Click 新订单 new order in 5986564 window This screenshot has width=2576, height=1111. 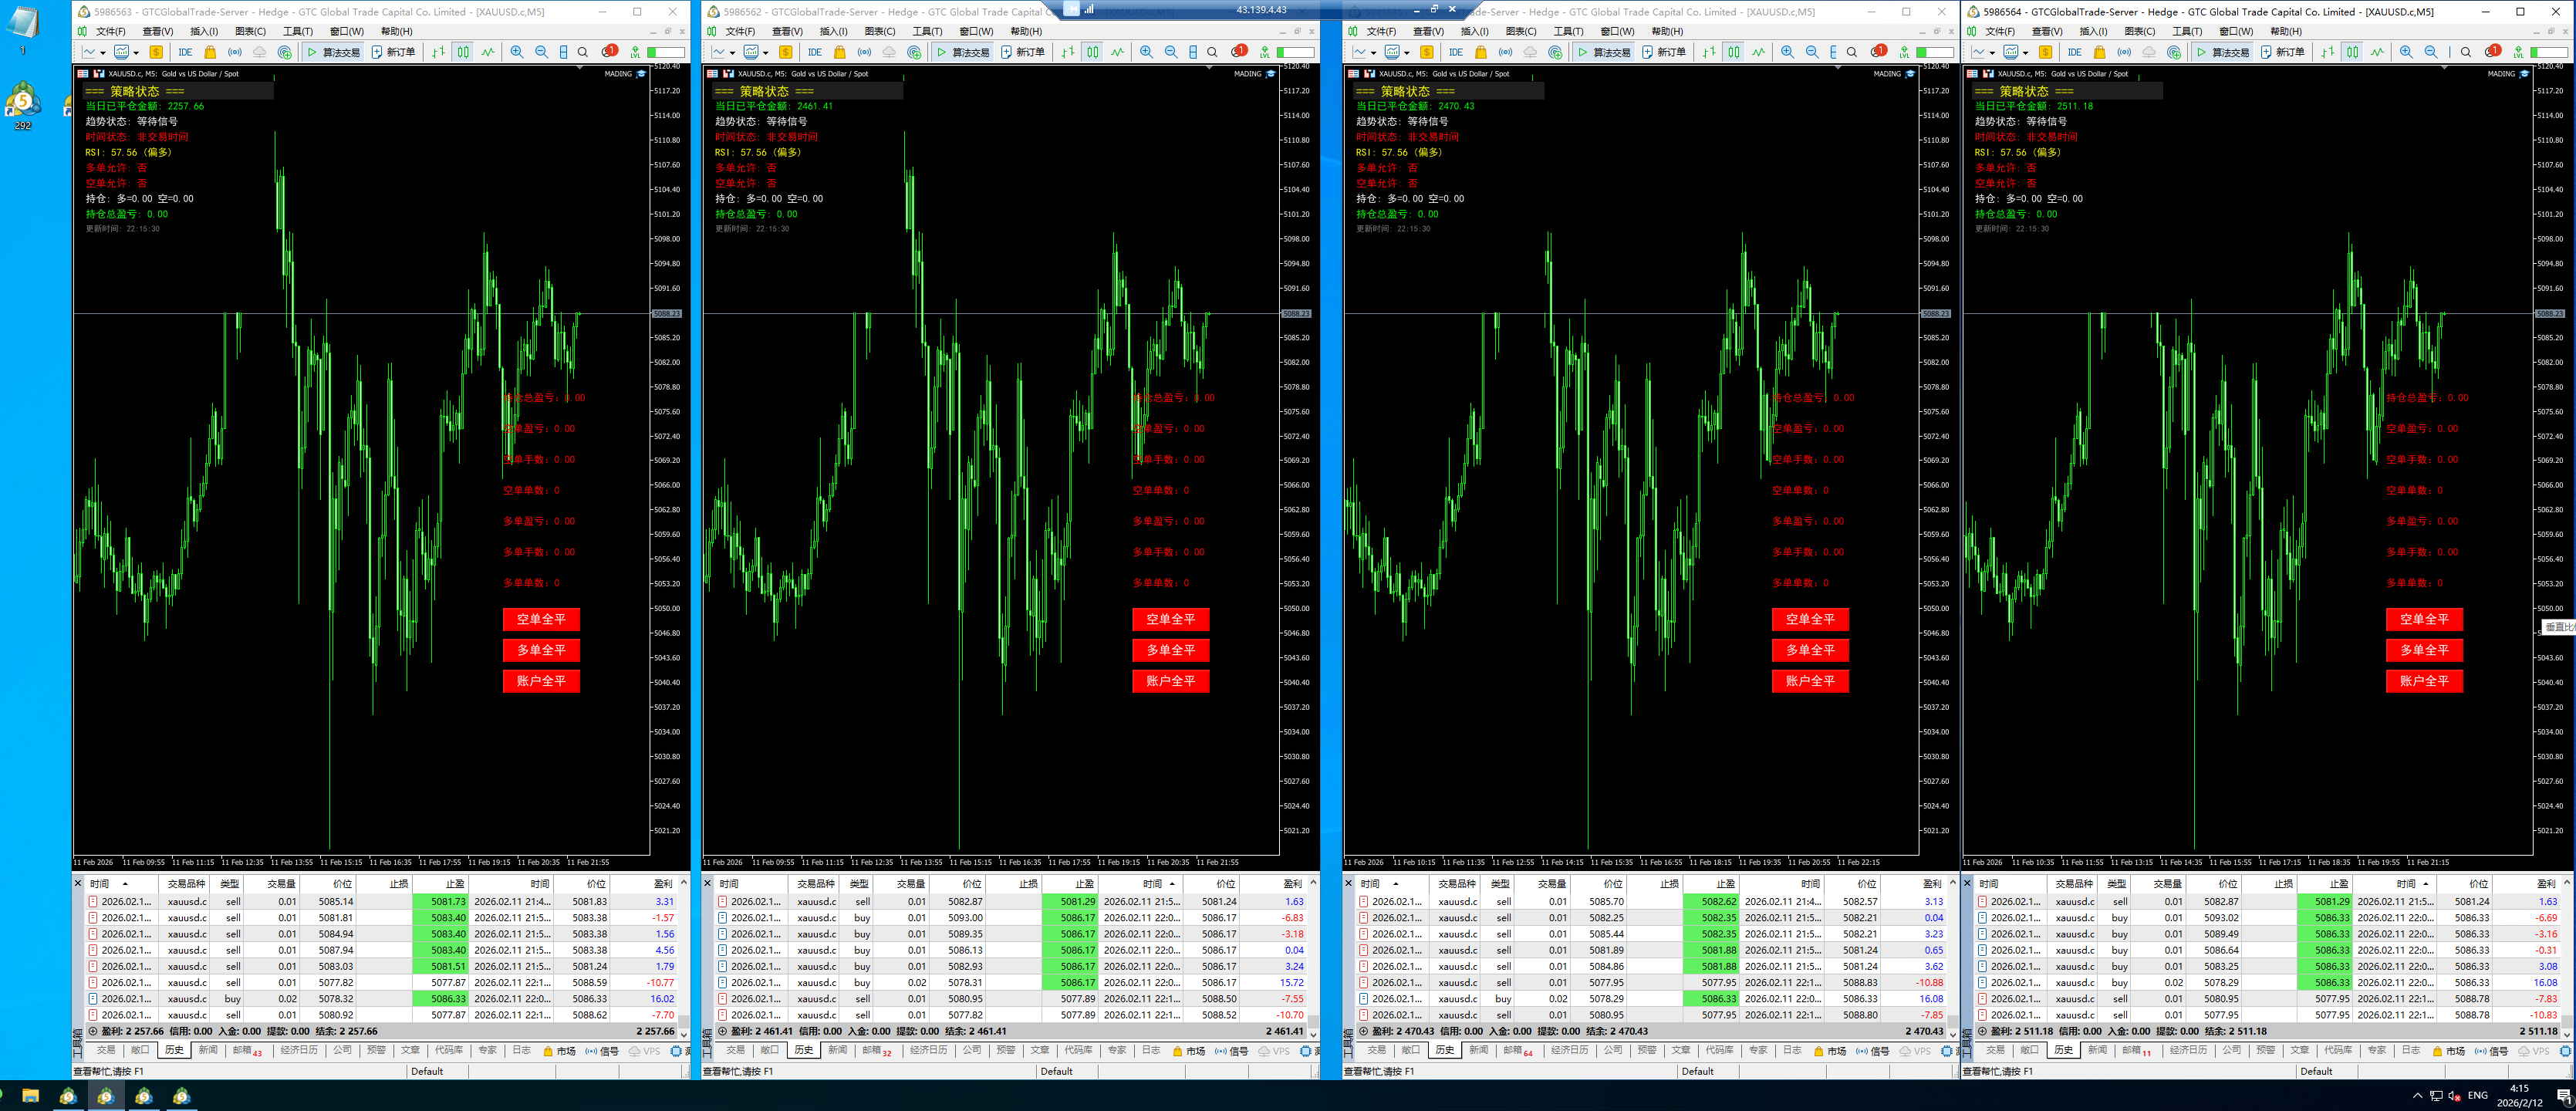2283,52
